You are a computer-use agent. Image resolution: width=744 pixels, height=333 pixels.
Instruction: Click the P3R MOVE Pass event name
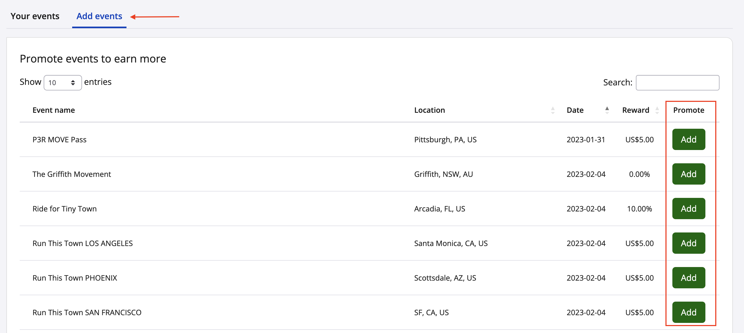pyautogui.click(x=59, y=140)
